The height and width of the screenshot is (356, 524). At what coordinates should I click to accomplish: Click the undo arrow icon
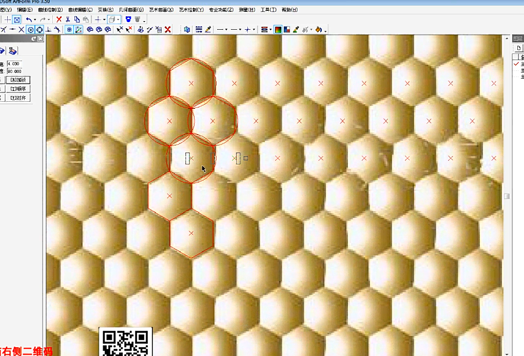[29, 20]
